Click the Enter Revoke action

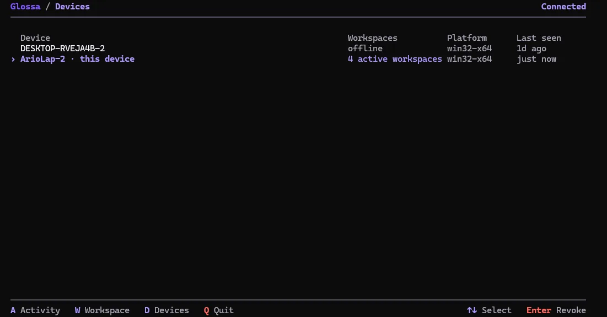click(556, 310)
